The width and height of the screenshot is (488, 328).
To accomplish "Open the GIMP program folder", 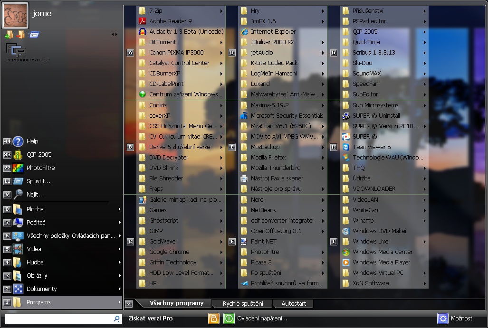I will pyautogui.click(x=181, y=231).
